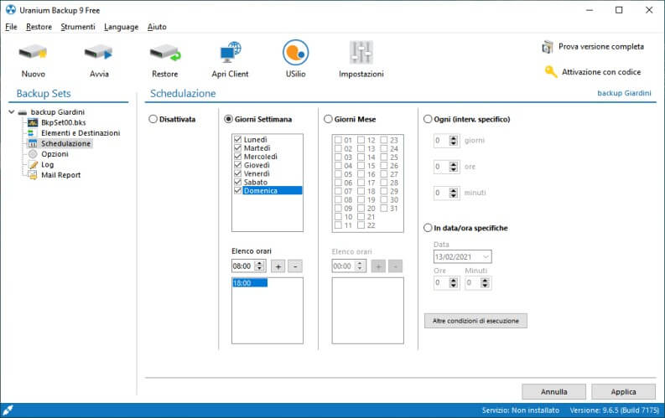Screen dimensions: 665x418
Task: Click the Ore stepper under Data
Action: (x=454, y=283)
